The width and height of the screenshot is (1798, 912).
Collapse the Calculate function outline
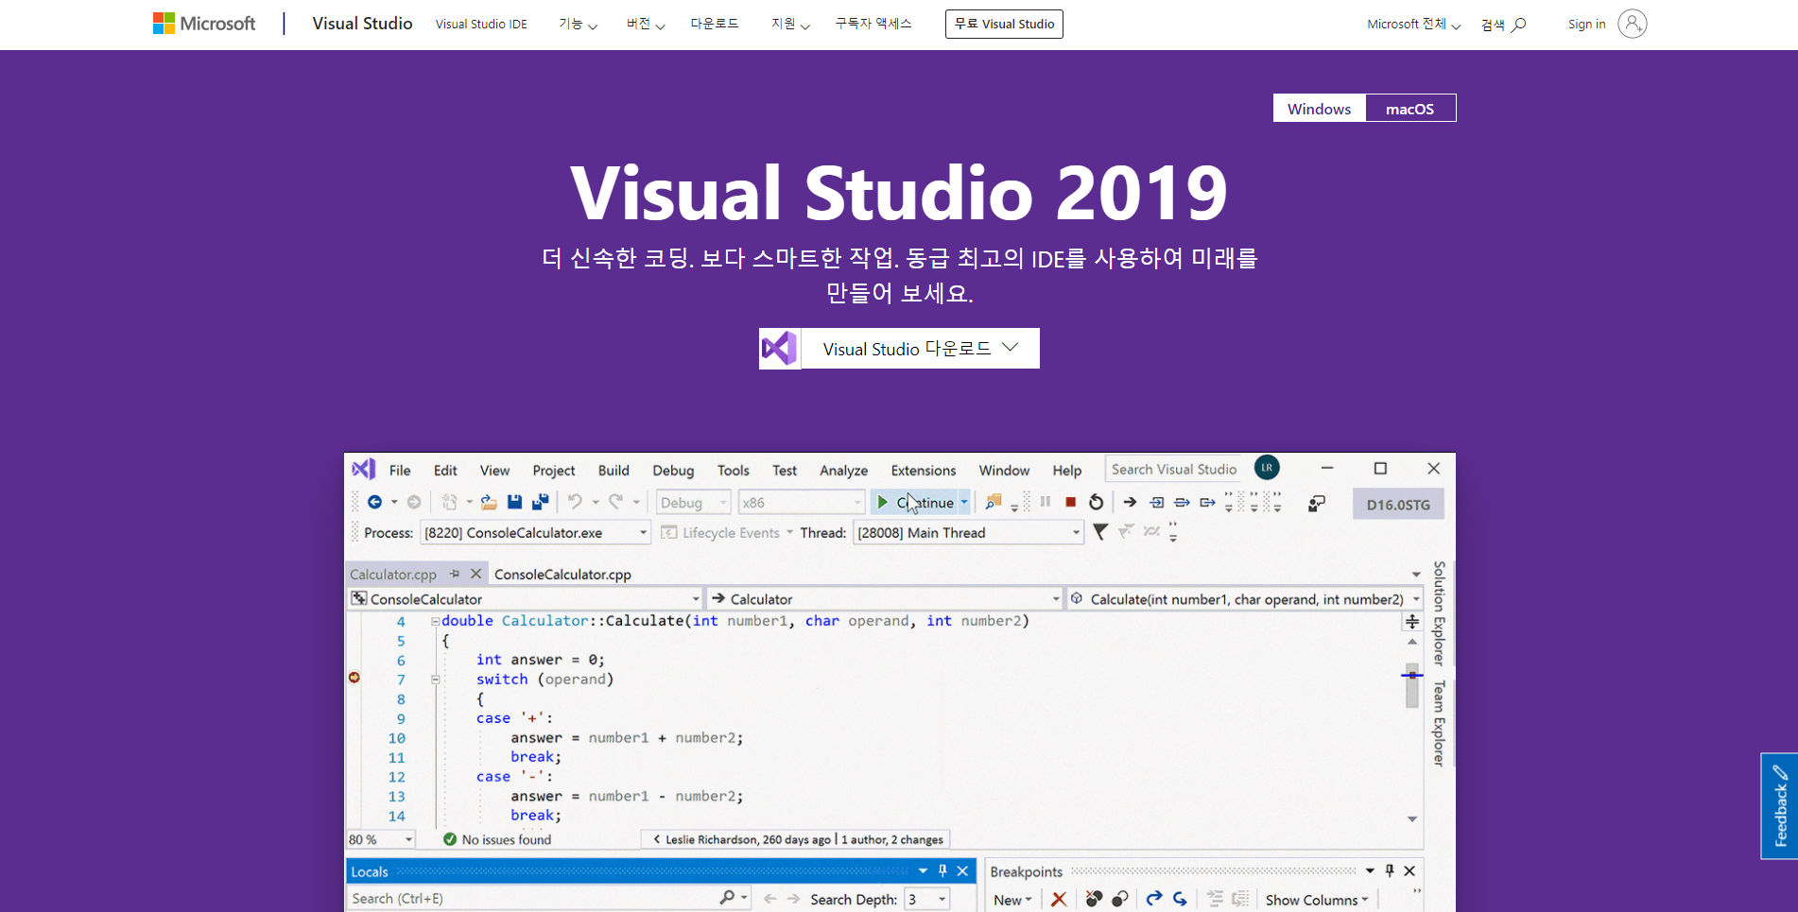pos(435,621)
